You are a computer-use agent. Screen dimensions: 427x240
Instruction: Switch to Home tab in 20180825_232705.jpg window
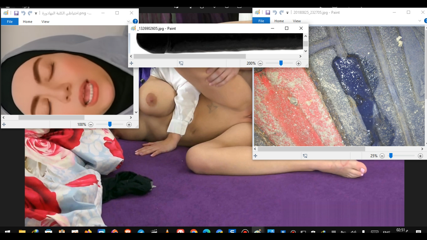coord(279,21)
